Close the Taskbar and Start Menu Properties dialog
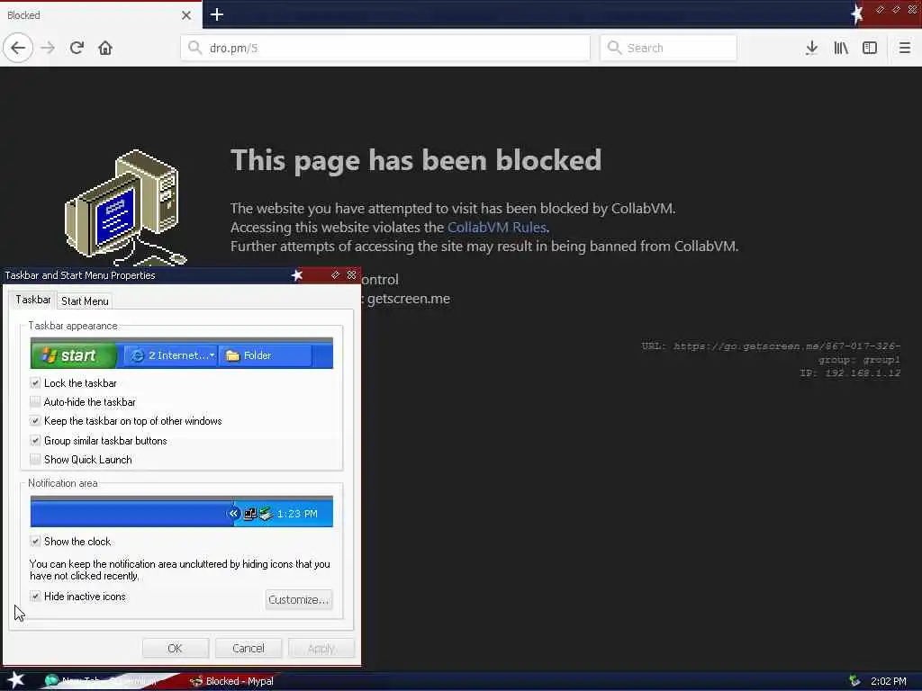Screen dimensions: 922x691 click(352, 275)
